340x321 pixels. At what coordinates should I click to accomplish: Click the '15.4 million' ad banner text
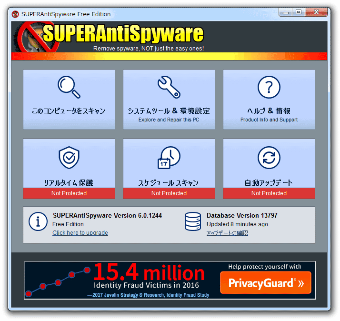coord(150,272)
